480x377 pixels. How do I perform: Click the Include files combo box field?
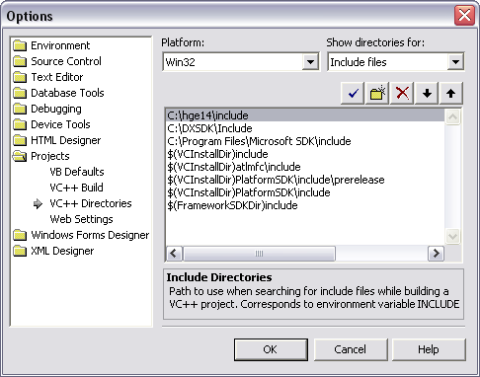click(395, 61)
